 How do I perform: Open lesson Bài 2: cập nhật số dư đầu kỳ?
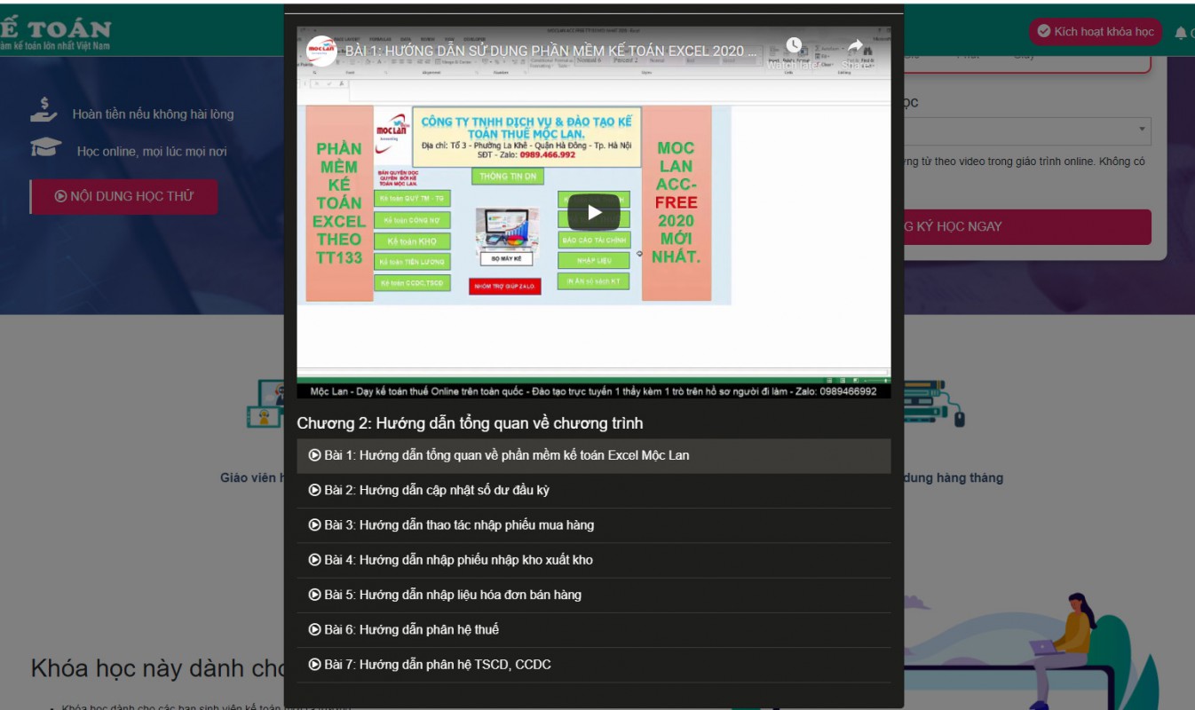593,490
